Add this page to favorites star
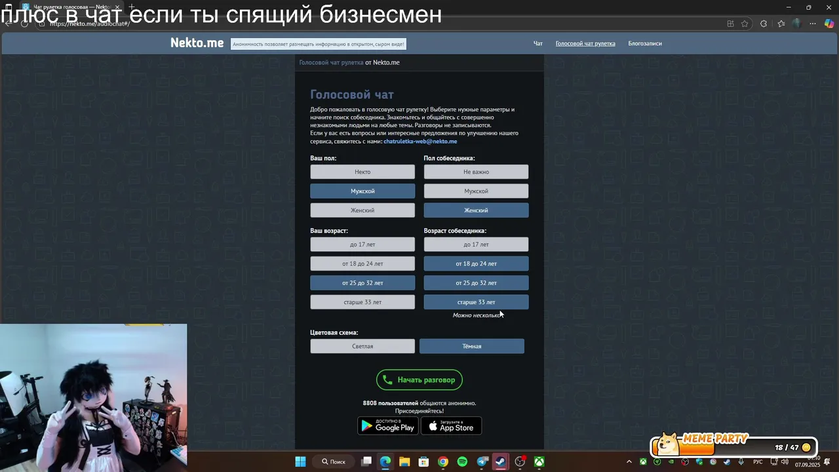Viewport: 839px width, 472px height. point(745,24)
